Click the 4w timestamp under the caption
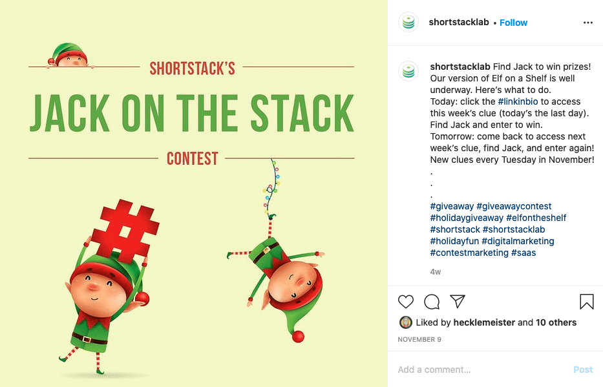Image resolution: width=603 pixels, height=387 pixels. click(434, 271)
